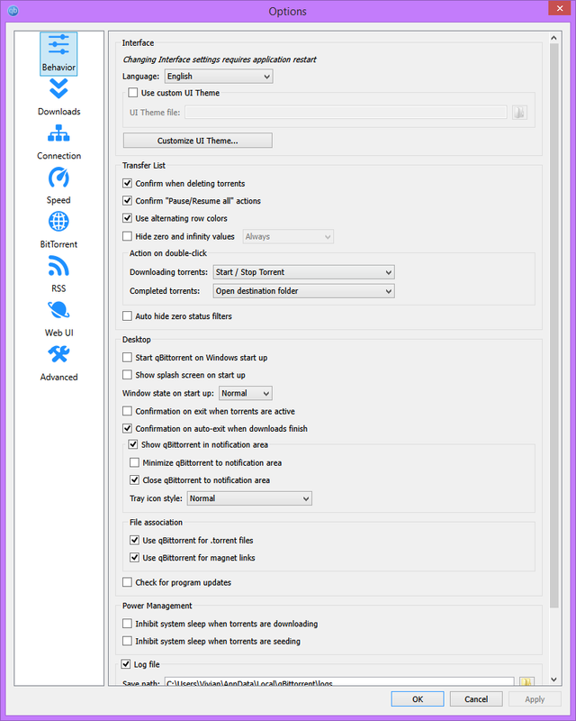Open the Behavior settings icon

[x=58, y=54]
